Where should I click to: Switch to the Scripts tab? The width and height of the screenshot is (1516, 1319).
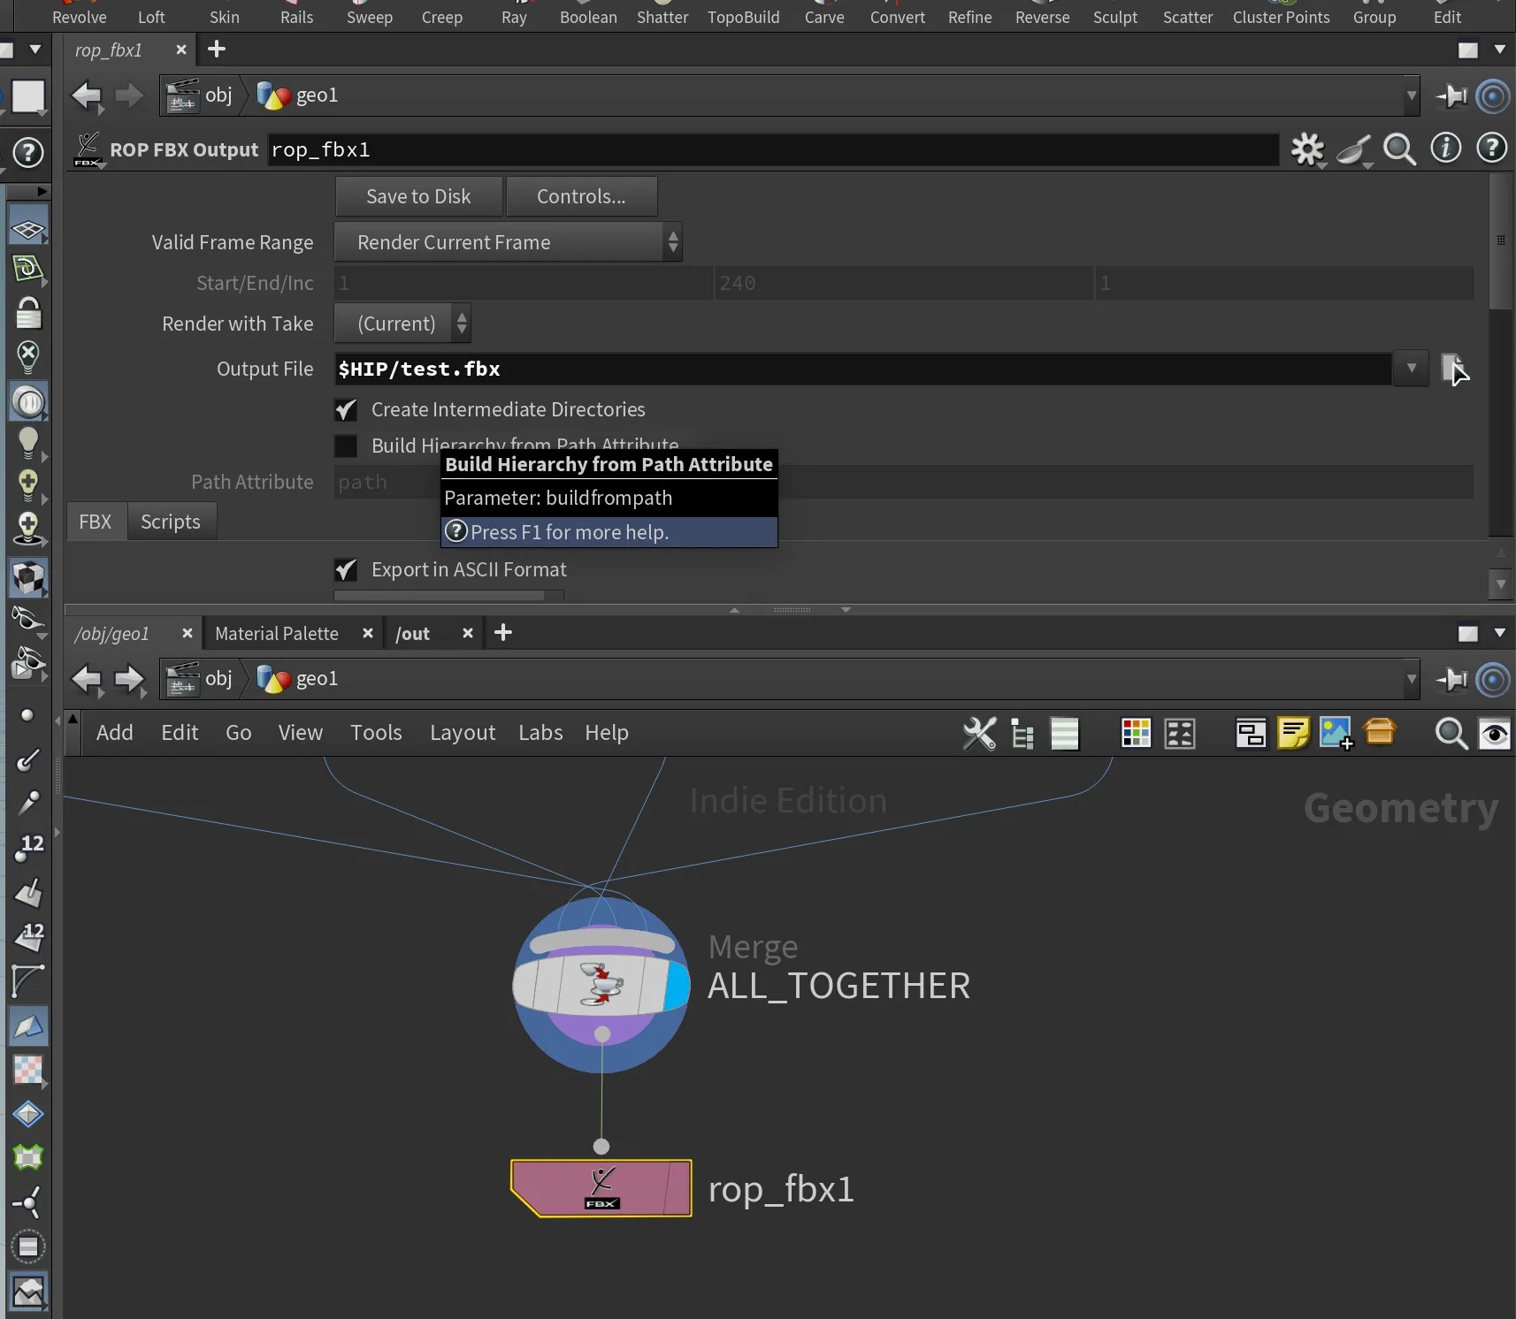(x=171, y=522)
